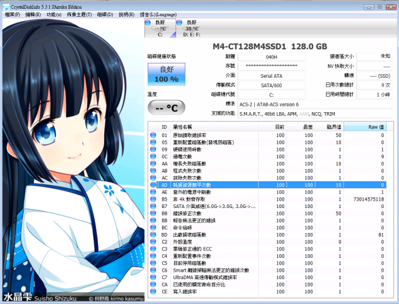Image resolution: width=399 pixels, height=304 pixels.
Task: Switch to the D: E: F: drive tab
Action: click(191, 28)
